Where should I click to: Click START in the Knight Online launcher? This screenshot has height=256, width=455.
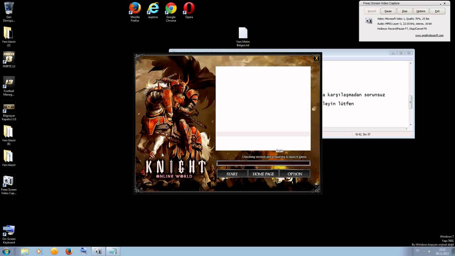click(x=232, y=174)
